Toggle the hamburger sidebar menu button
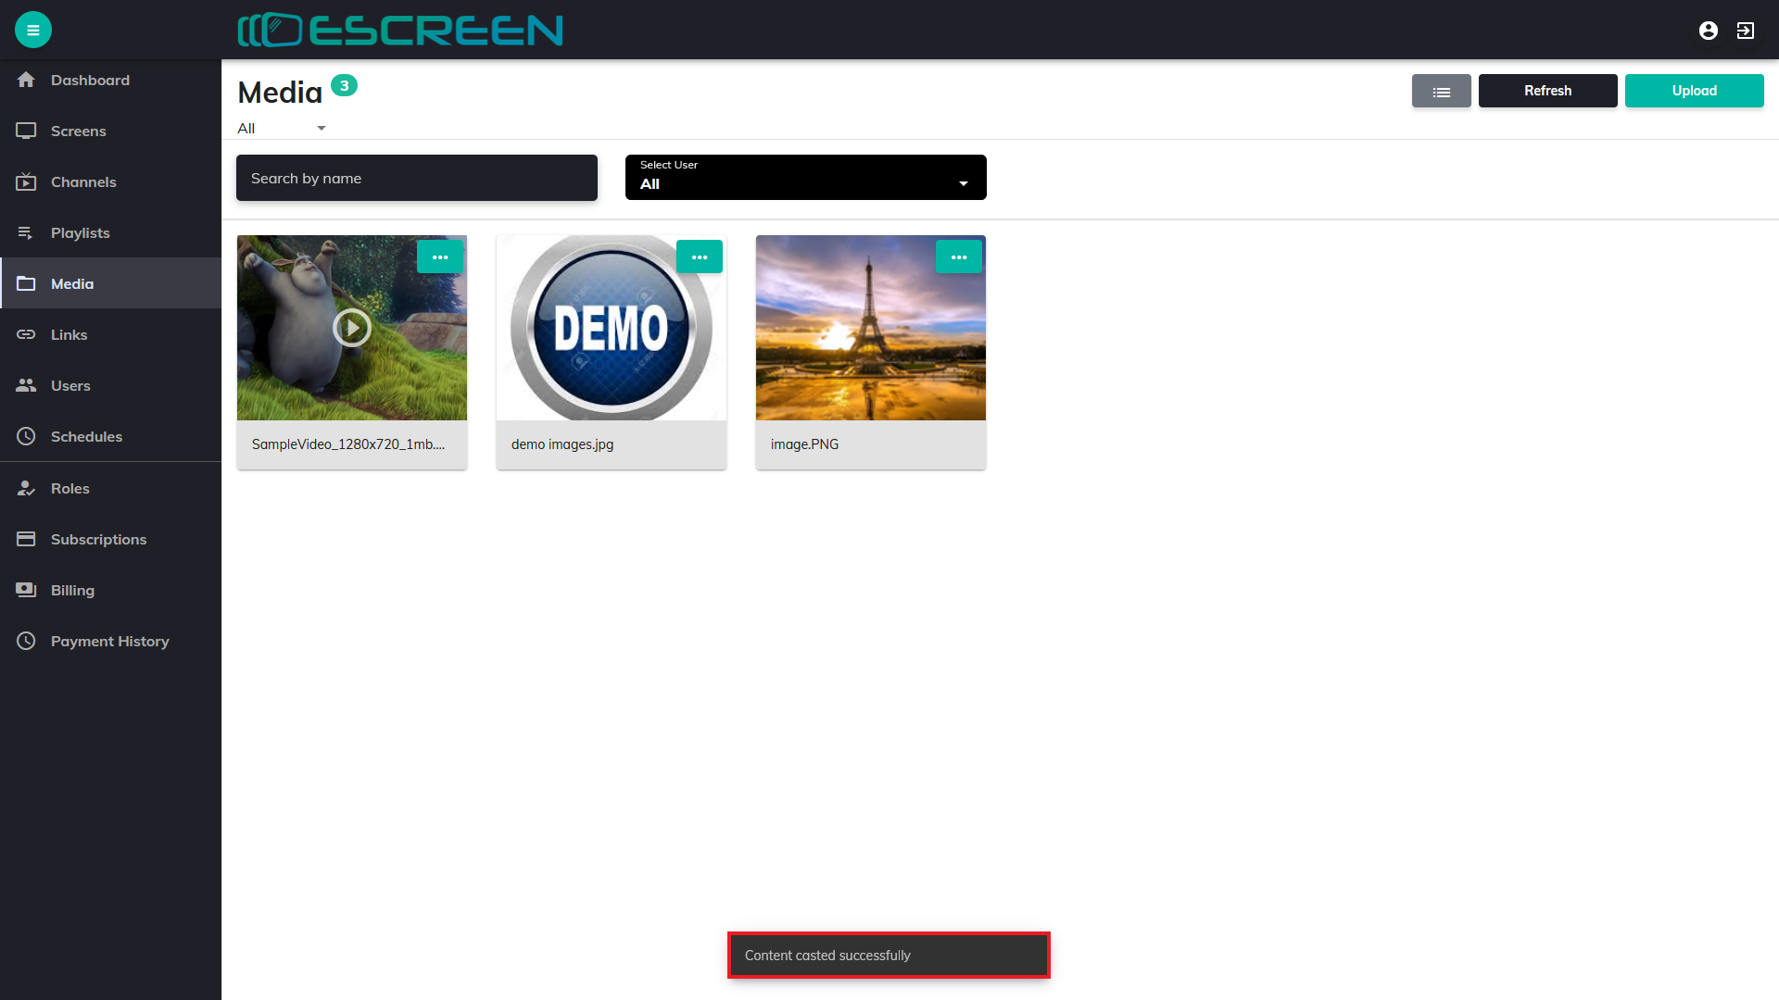 [33, 30]
